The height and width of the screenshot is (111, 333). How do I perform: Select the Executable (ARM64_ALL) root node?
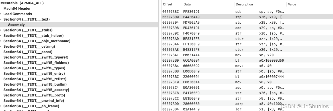pos(22,3)
